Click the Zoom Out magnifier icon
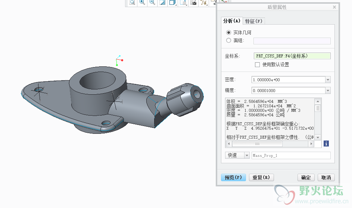 point(152,3)
